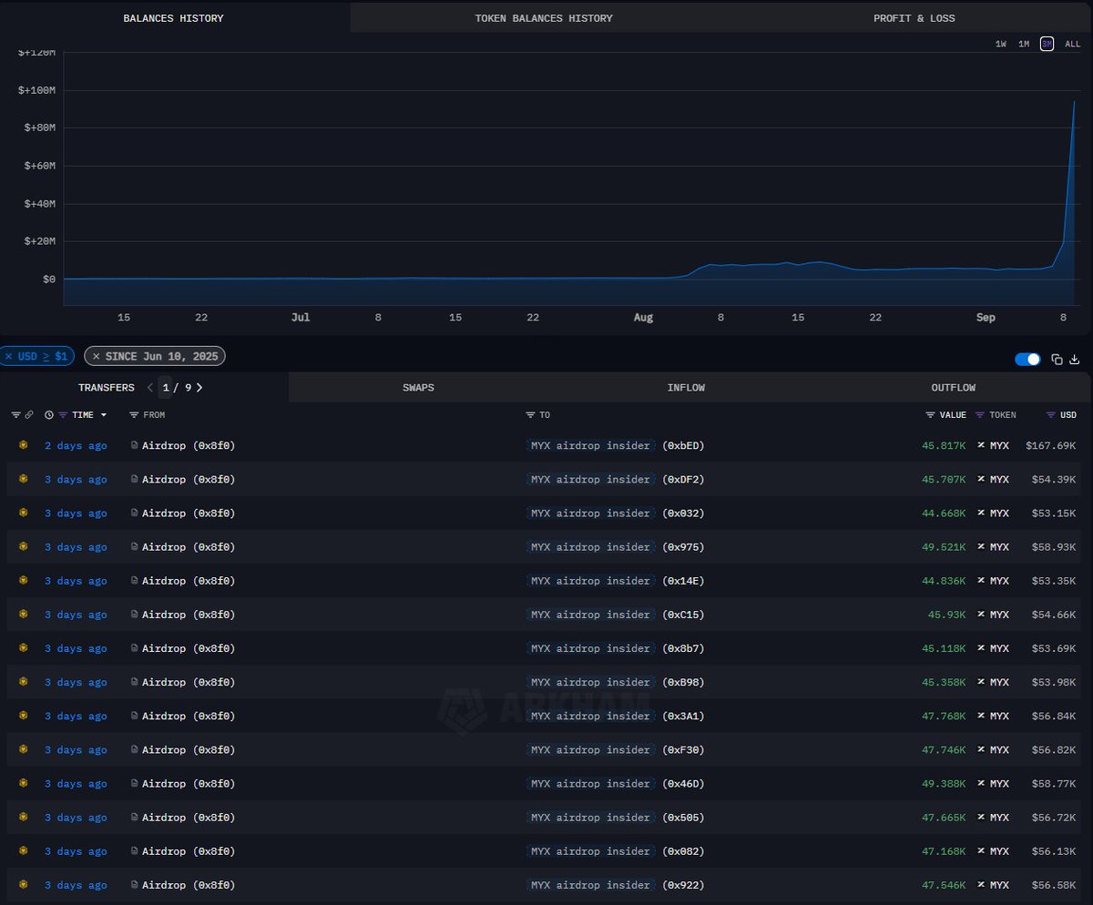Open the '2 days ago' transaction link
This screenshot has height=905, width=1093.
[x=76, y=445]
